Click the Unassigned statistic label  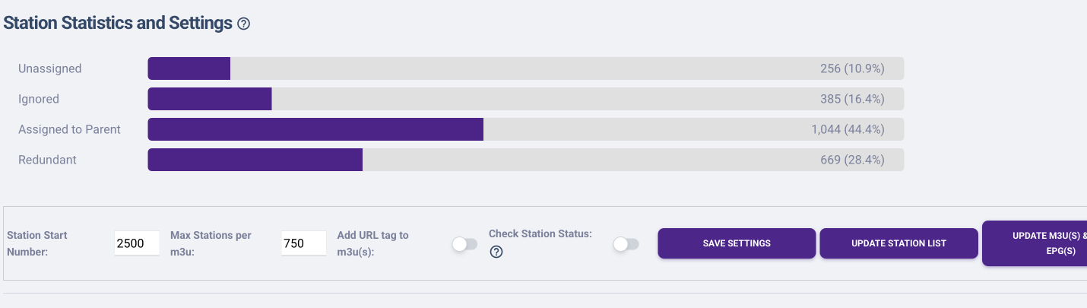coord(50,68)
